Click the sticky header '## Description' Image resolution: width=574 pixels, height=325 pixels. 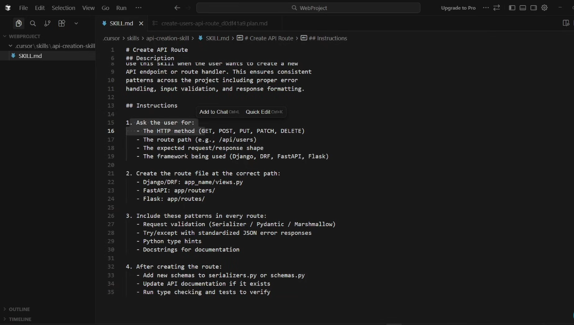point(150,58)
